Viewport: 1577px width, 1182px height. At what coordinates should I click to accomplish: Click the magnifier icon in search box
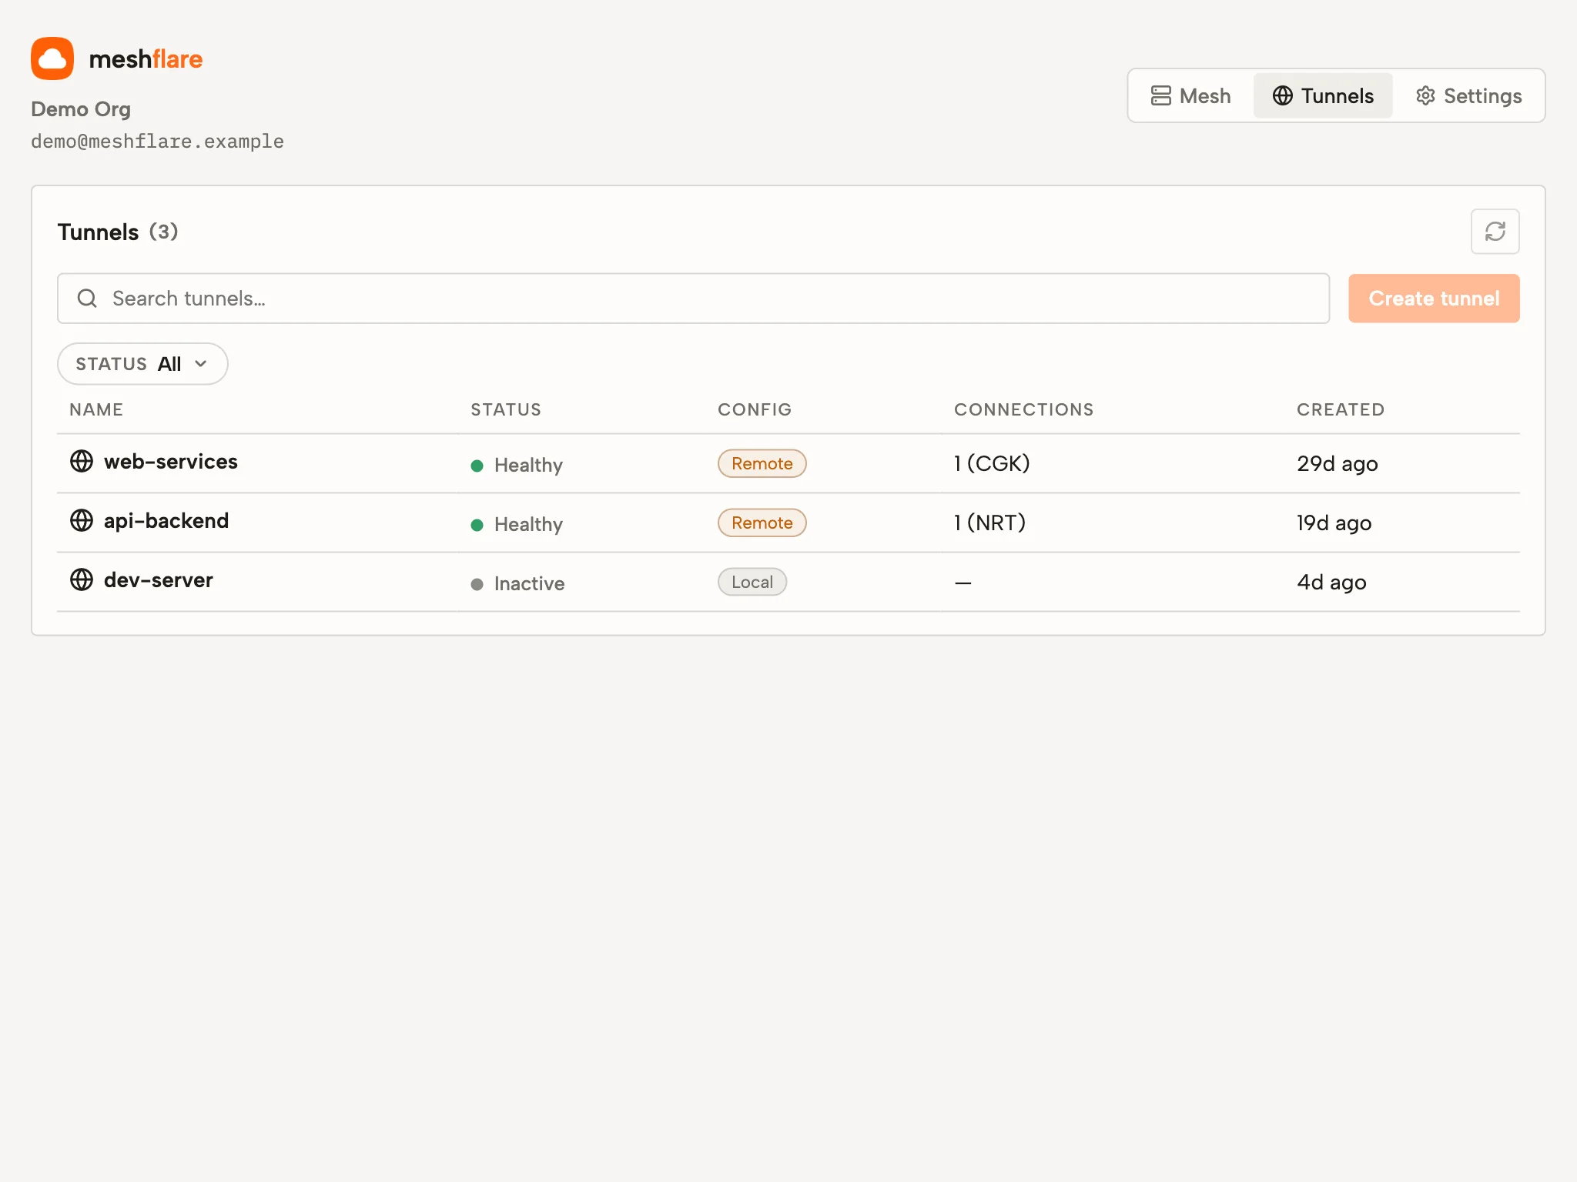(x=87, y=299)
